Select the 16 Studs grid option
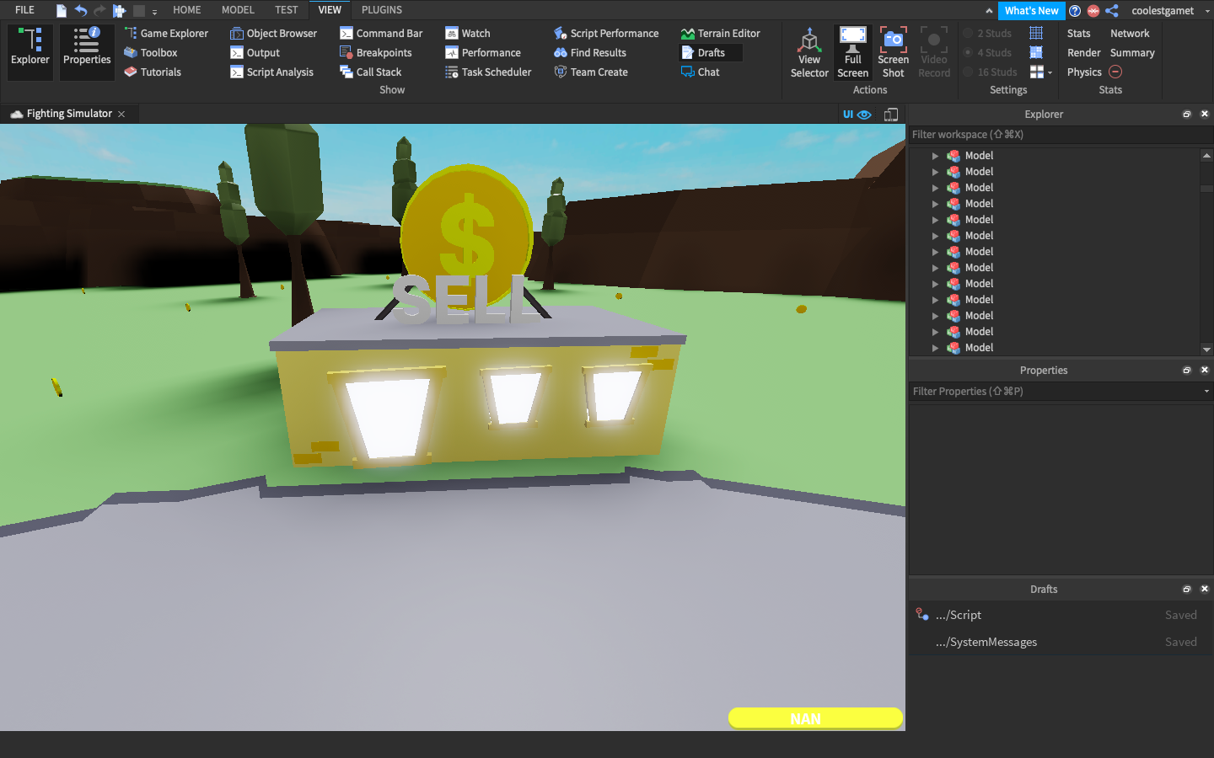The height and width of the screenshot is (758, 1214). click(x=991, y=72)
